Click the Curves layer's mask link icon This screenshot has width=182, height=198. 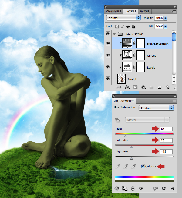point(134,55)
